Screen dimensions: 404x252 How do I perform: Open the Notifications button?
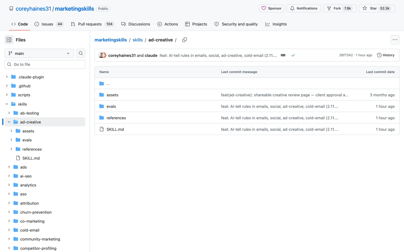coord(304,8)
